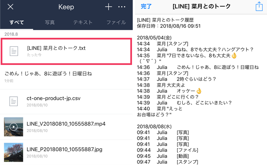
Task: Switch to the テキスト tab
Action: coord(83,22)
